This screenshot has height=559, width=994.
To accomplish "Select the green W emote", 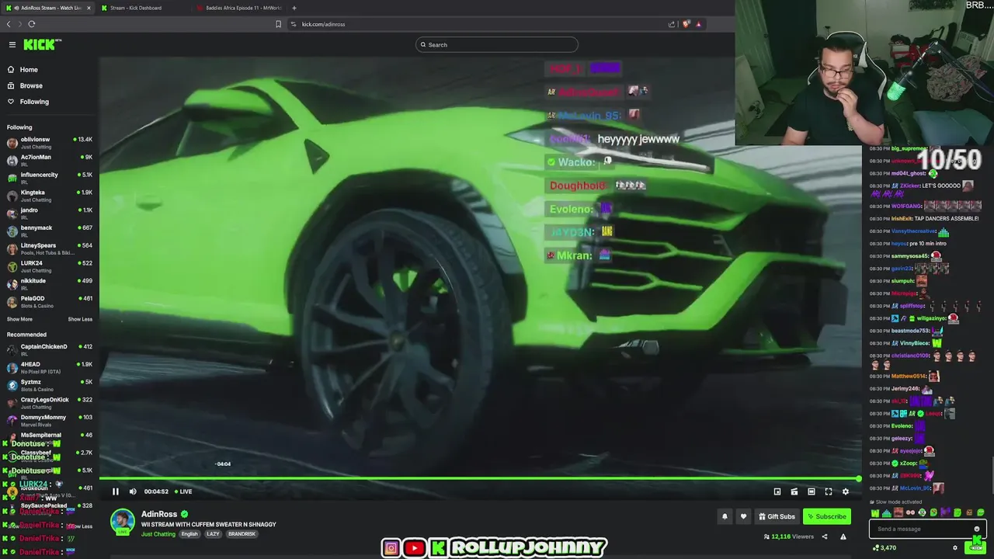I will click(875, 513).
